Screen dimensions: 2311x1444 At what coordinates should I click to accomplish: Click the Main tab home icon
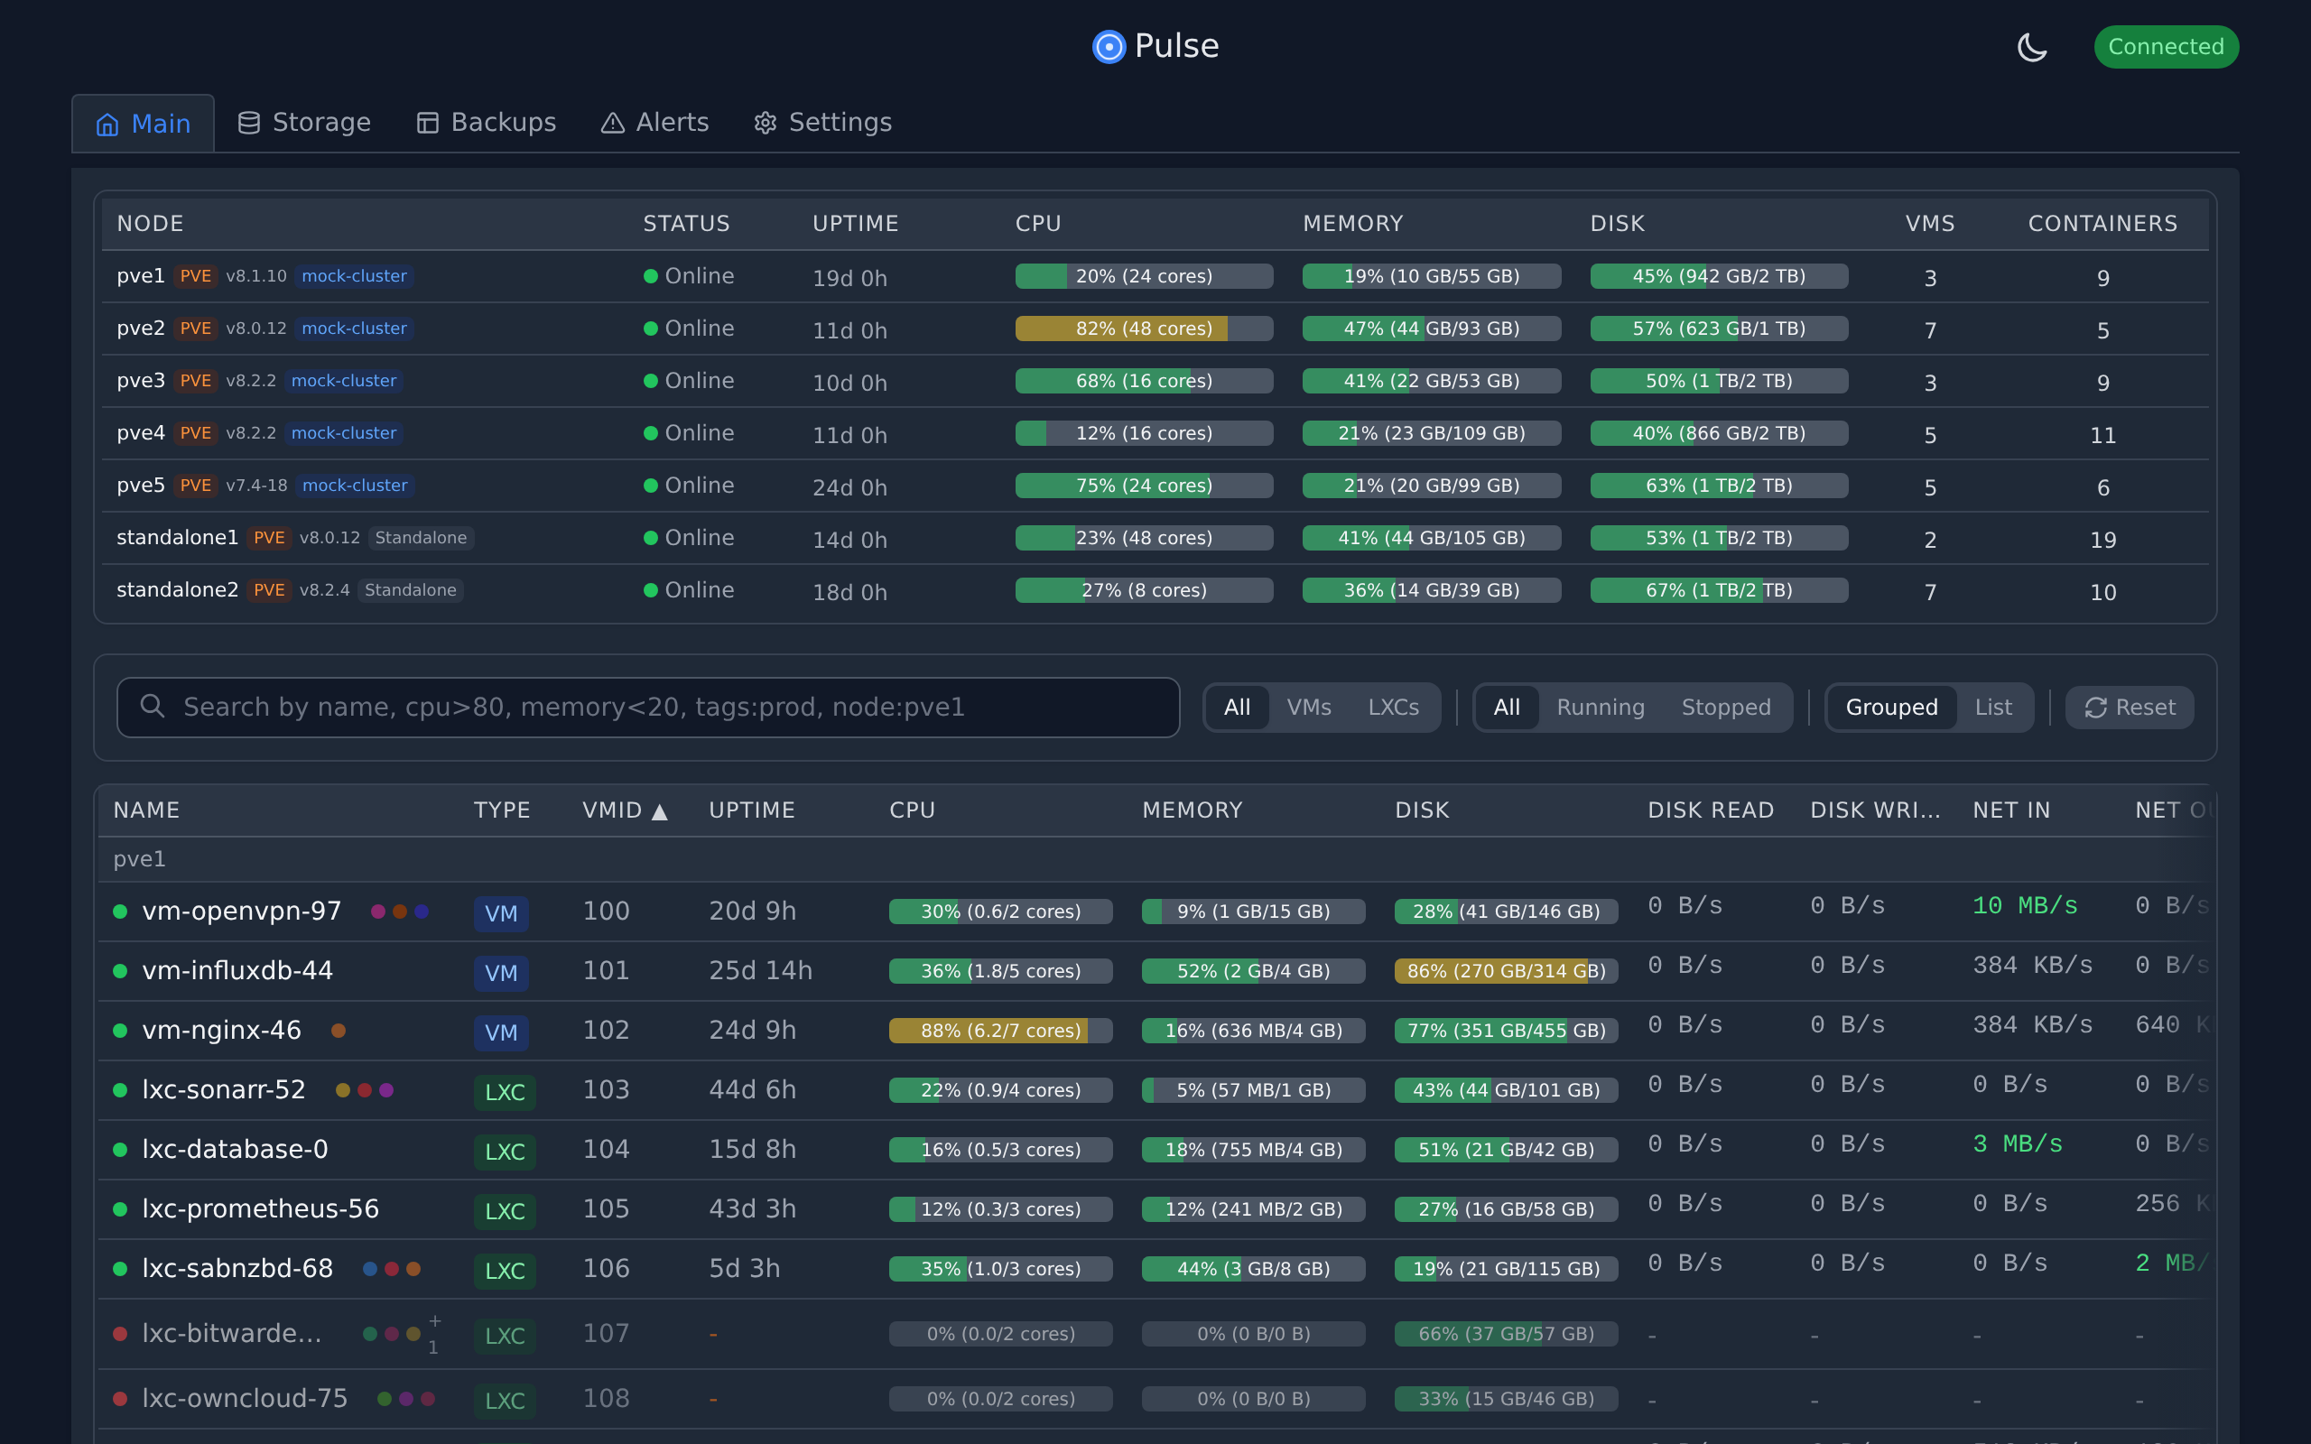coord(107,125)
